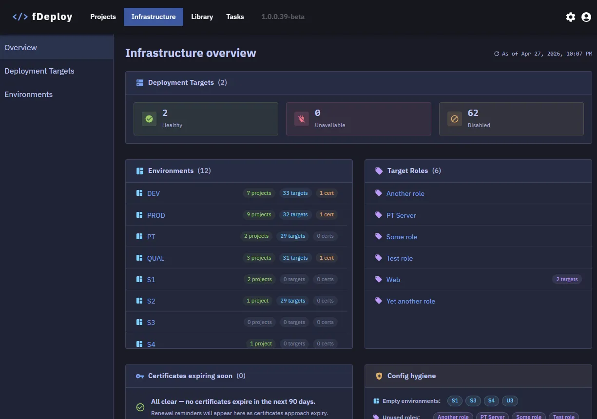
Task: Click the 0 Unavailable targets card
Action: click(x=358, y=119)
